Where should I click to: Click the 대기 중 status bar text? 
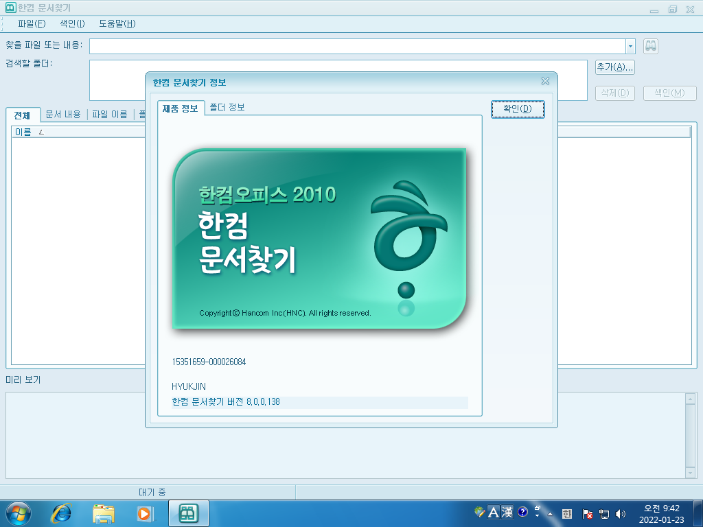152,493
